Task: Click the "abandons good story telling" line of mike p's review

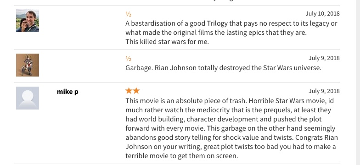Action: (231, 137)
